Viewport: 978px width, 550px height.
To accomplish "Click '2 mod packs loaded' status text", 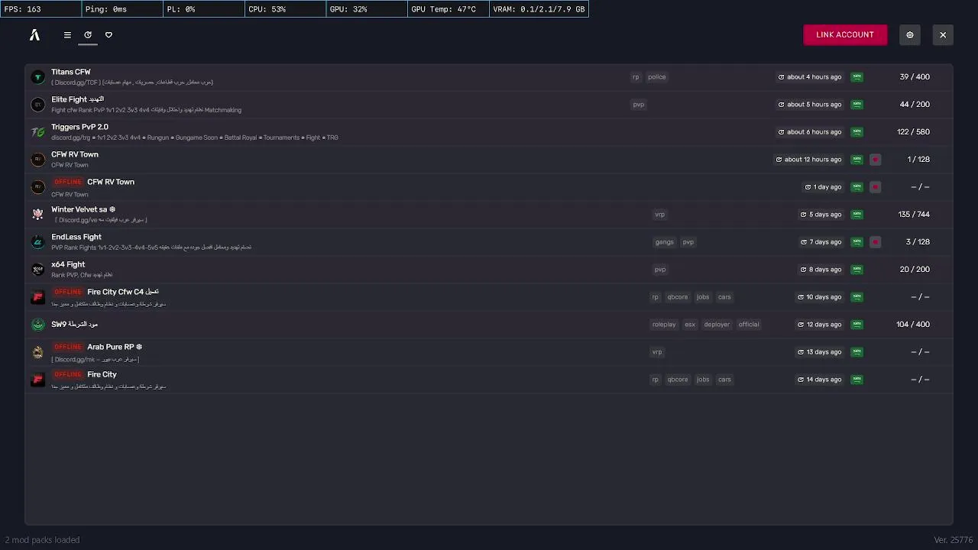I will click(x=42, y=540).
